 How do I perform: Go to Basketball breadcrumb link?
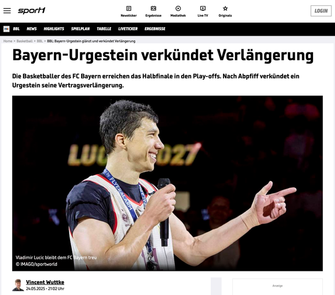pyautogui.click(x=25, y=41)
